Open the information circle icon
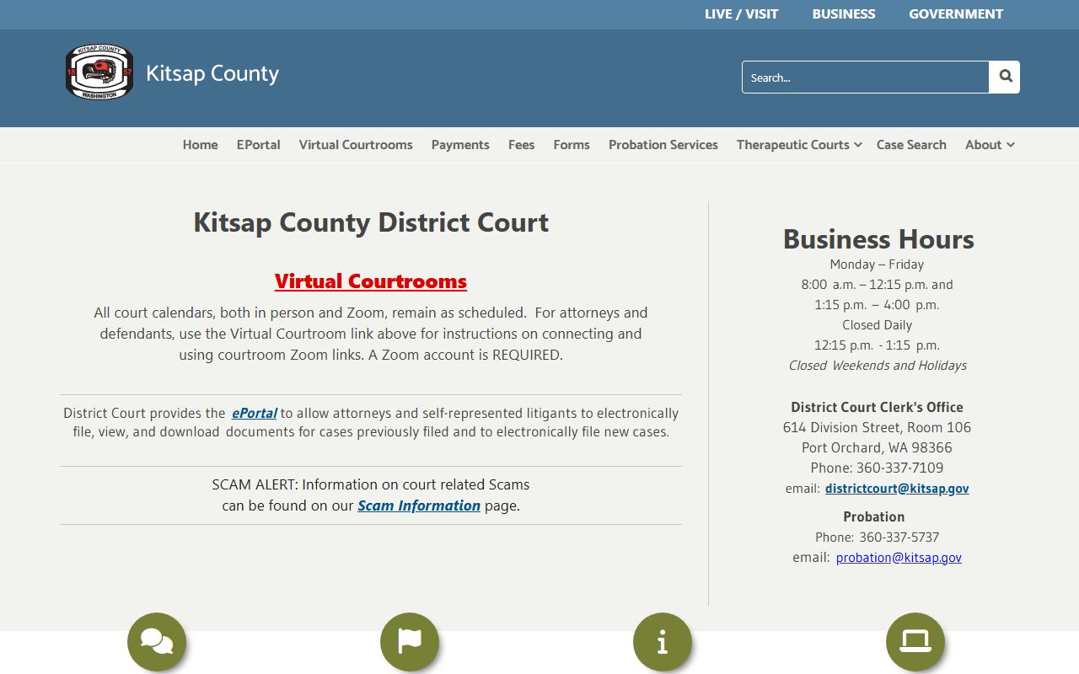 [663, 642]
